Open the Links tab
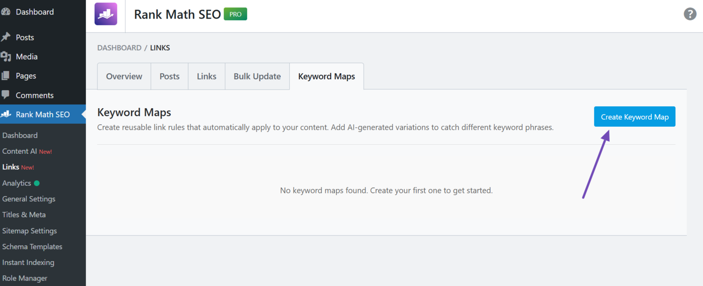703x286 pixels. (206, 76)
